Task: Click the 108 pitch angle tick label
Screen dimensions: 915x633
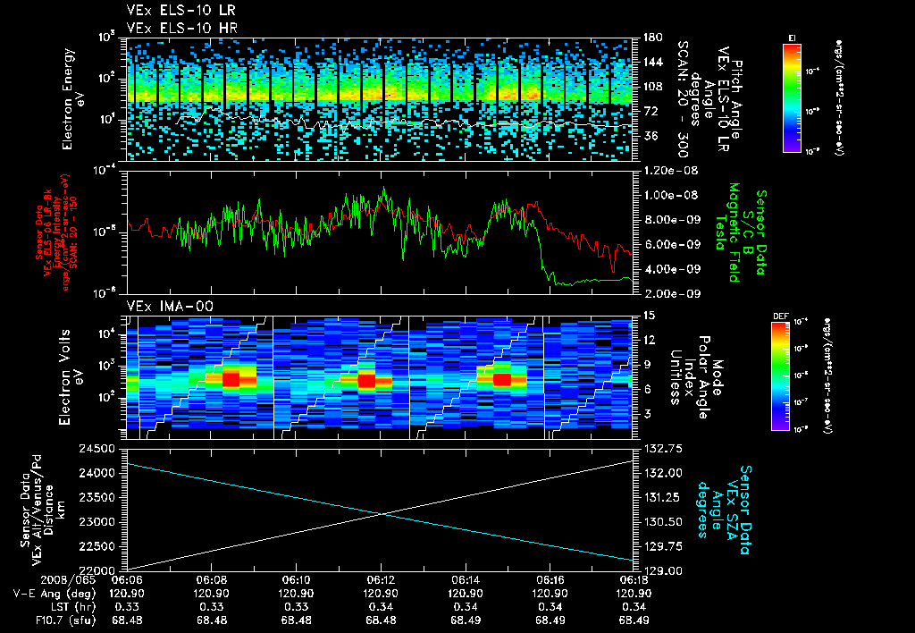Action: (651, 87)
